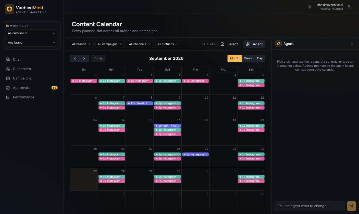Open the All brands filter
This screenshot has height=214, width=359.
pyautogui.click(x=82, y=44)
